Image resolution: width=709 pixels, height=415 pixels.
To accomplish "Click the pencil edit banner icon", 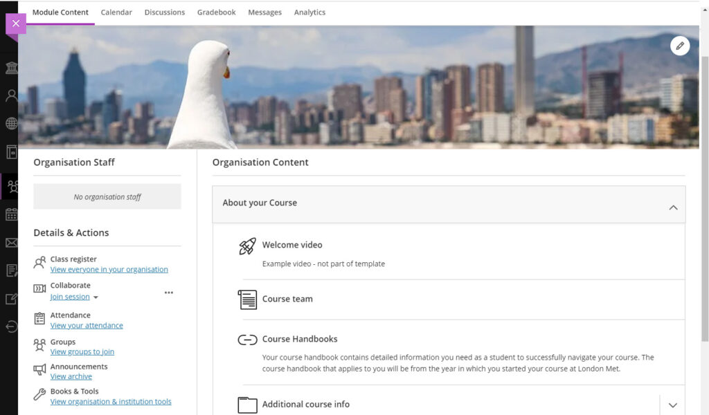I will coord(680,46).
